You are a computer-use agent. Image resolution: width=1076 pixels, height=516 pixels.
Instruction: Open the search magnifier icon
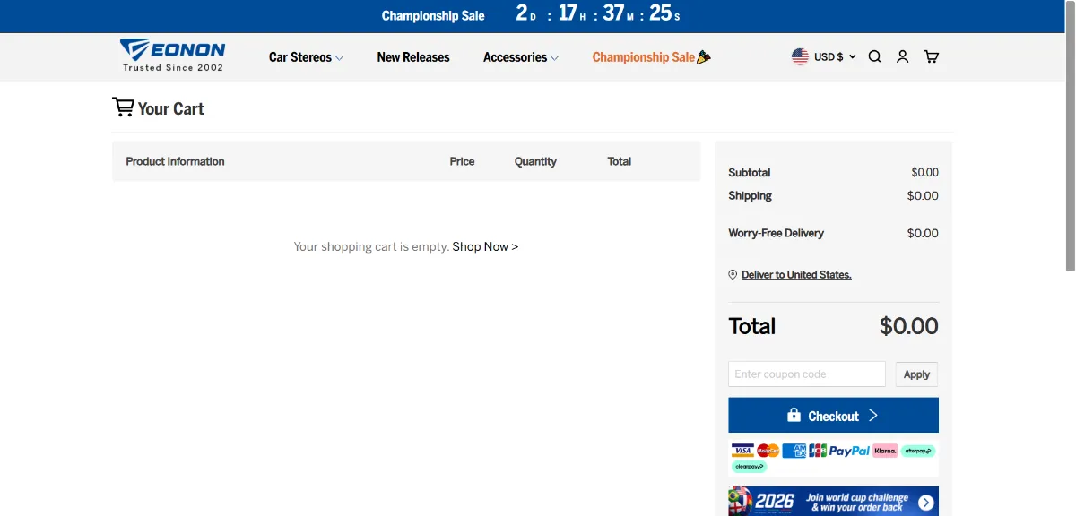[x=875, y=56]
